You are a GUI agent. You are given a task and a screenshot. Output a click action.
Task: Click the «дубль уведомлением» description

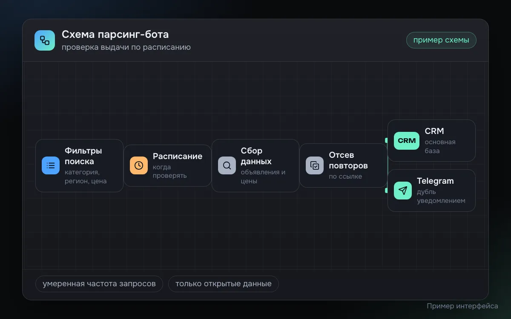[x=441, y=196]
